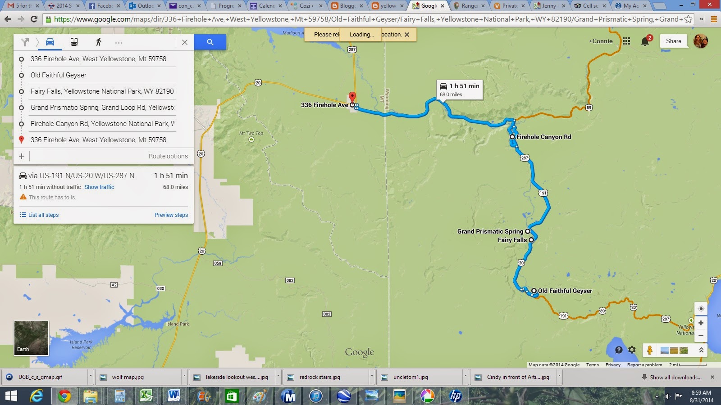Screen dimensions: 721x405
Task: Switch to Earth view thumbnail
Action: point(31,338)
